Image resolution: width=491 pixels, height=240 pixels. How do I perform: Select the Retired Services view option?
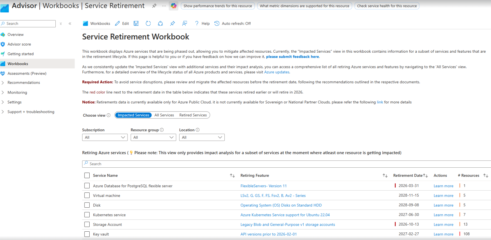(x=193, y=115)
